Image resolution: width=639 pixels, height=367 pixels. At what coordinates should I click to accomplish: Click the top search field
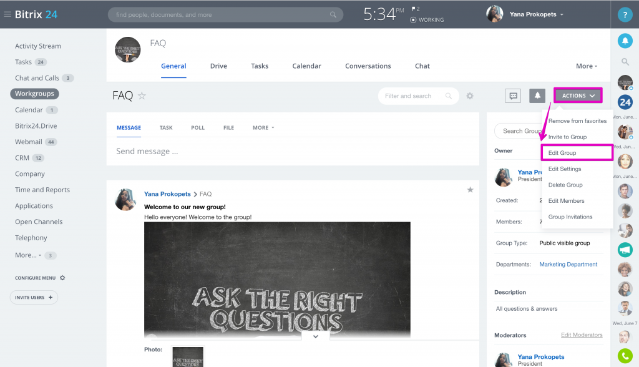225,15
